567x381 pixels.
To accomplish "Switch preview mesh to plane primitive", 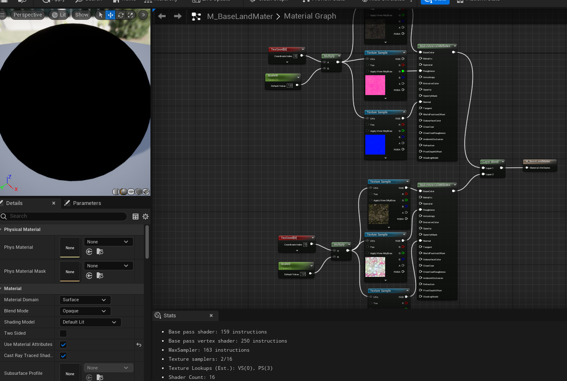I will tap(131, 192).
